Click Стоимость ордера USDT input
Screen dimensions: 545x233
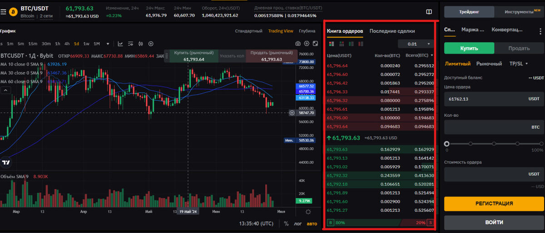coord(494,174)
